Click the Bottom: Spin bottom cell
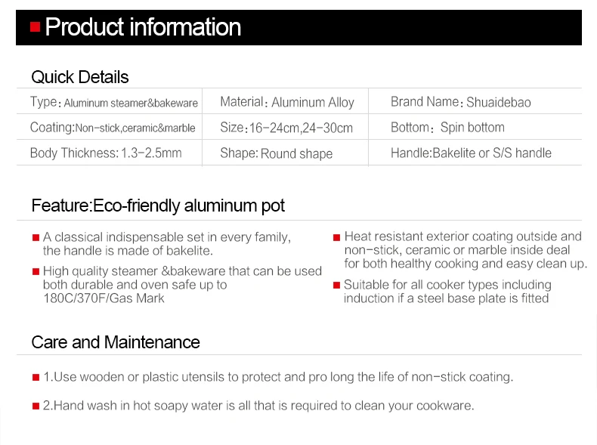The height and width of the screenshot is (445, 597). pos(447,128)
